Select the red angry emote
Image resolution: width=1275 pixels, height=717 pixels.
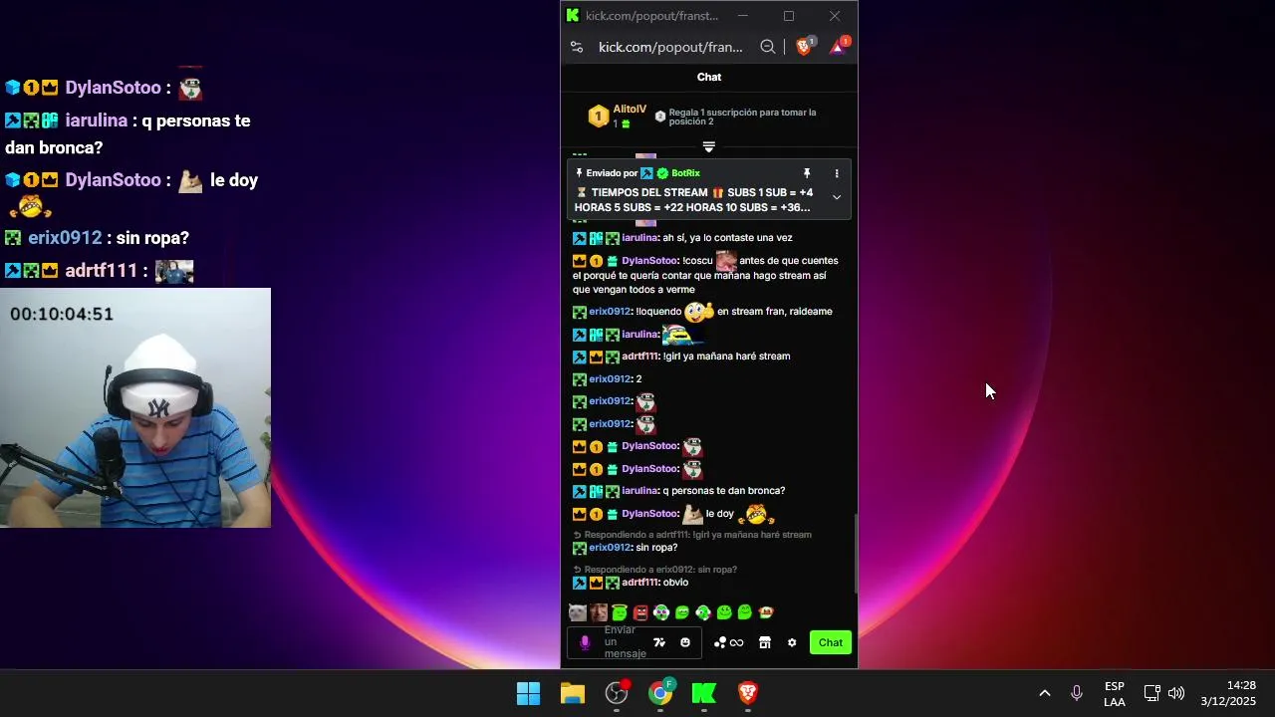[x=640, y=612]
